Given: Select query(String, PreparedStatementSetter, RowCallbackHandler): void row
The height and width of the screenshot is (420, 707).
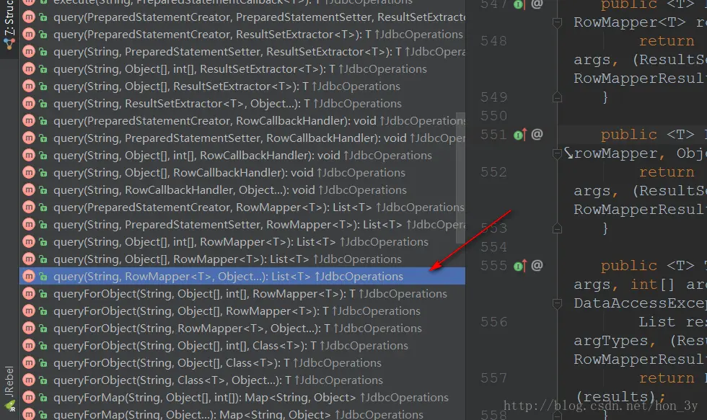Looking at the screenshot, I should point(242,138).
